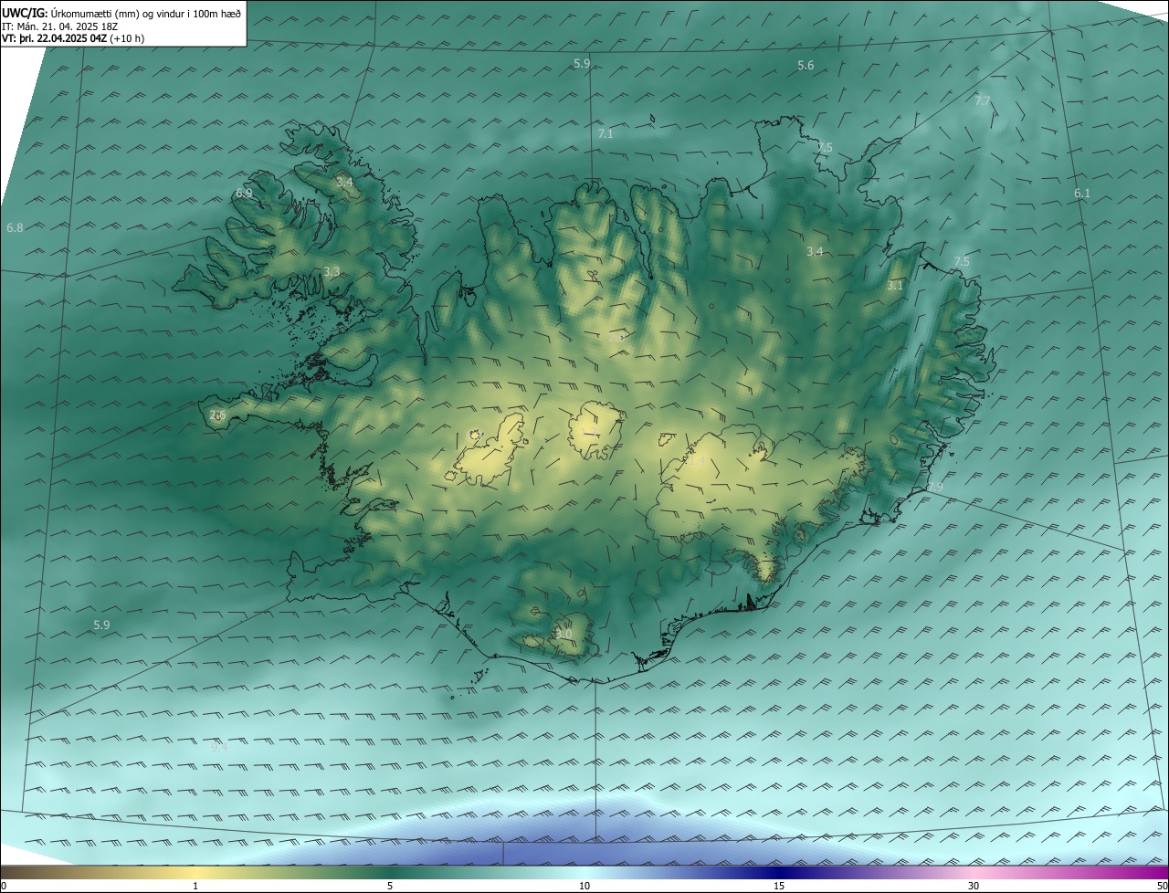Click the 3.1 value label on the map
Image resolution: width=1169 pixels, height=893 pixels.
pos(895,286)
